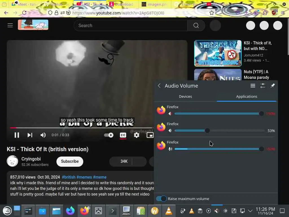Open the Firefox extensions puzzle icon
The image size is (289, 217).
pos(265,13)
